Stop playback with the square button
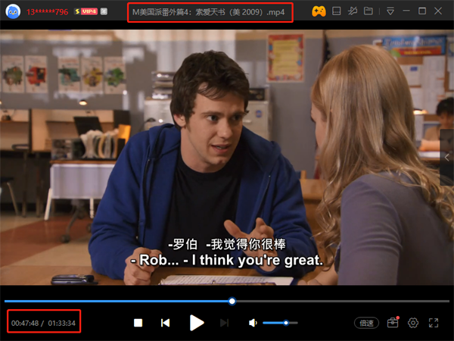This screenshot has width=454, height=341. tap(138, 323)
